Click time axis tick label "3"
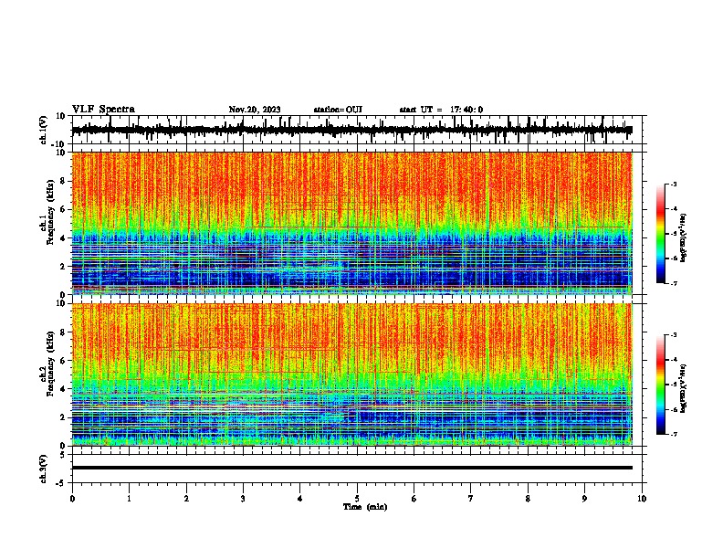The width and height of the screenshot is (723, 559). pos(243,499)
